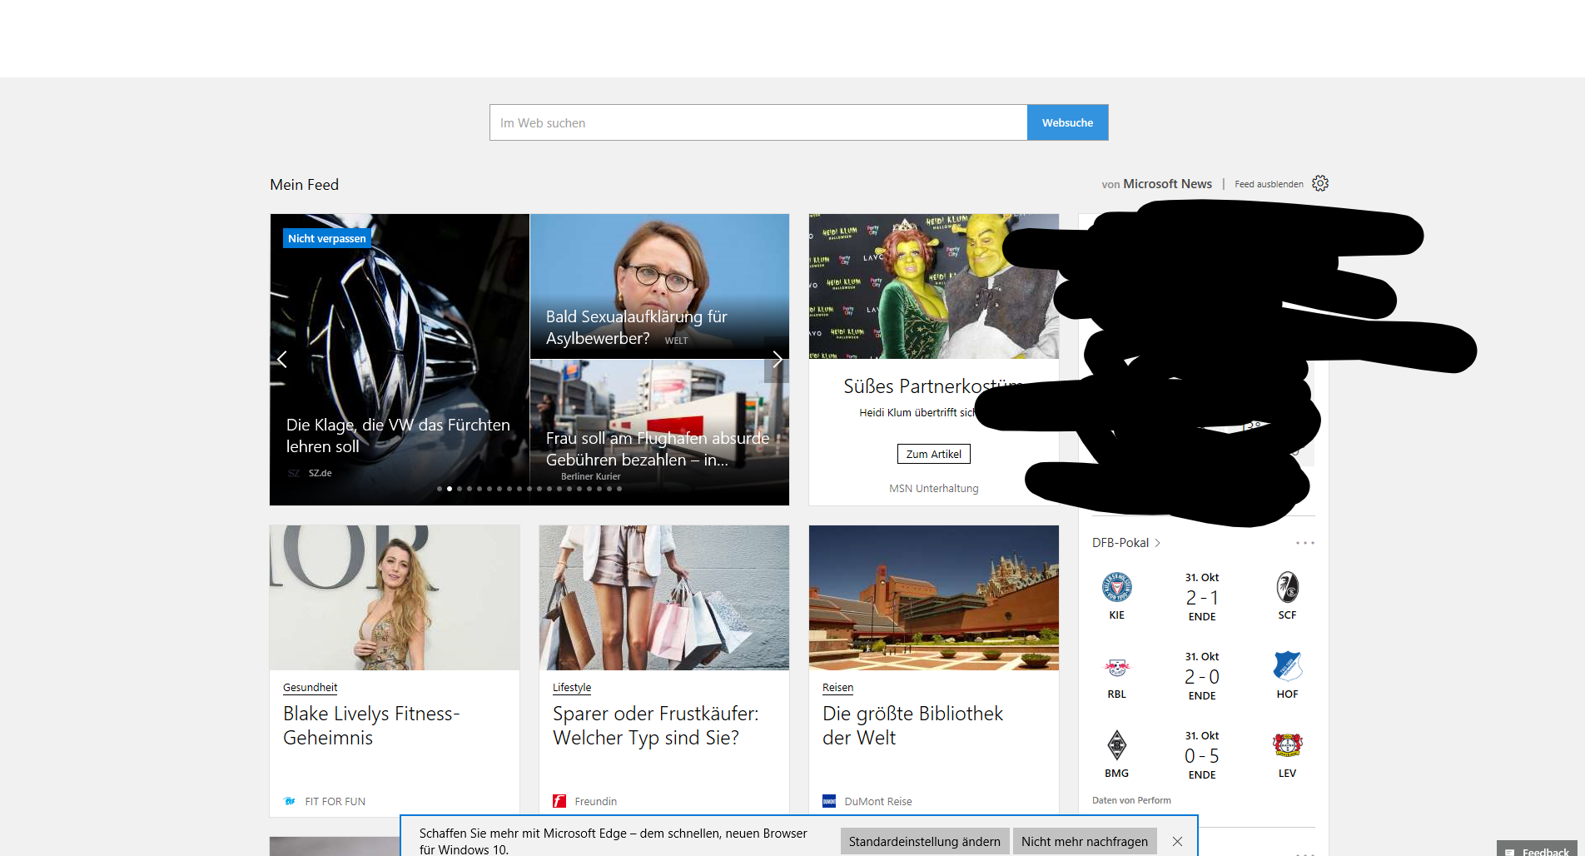Screen dimensions: 1585x856
Task: Click the DuMont Reise source icon
Action: 829,801
